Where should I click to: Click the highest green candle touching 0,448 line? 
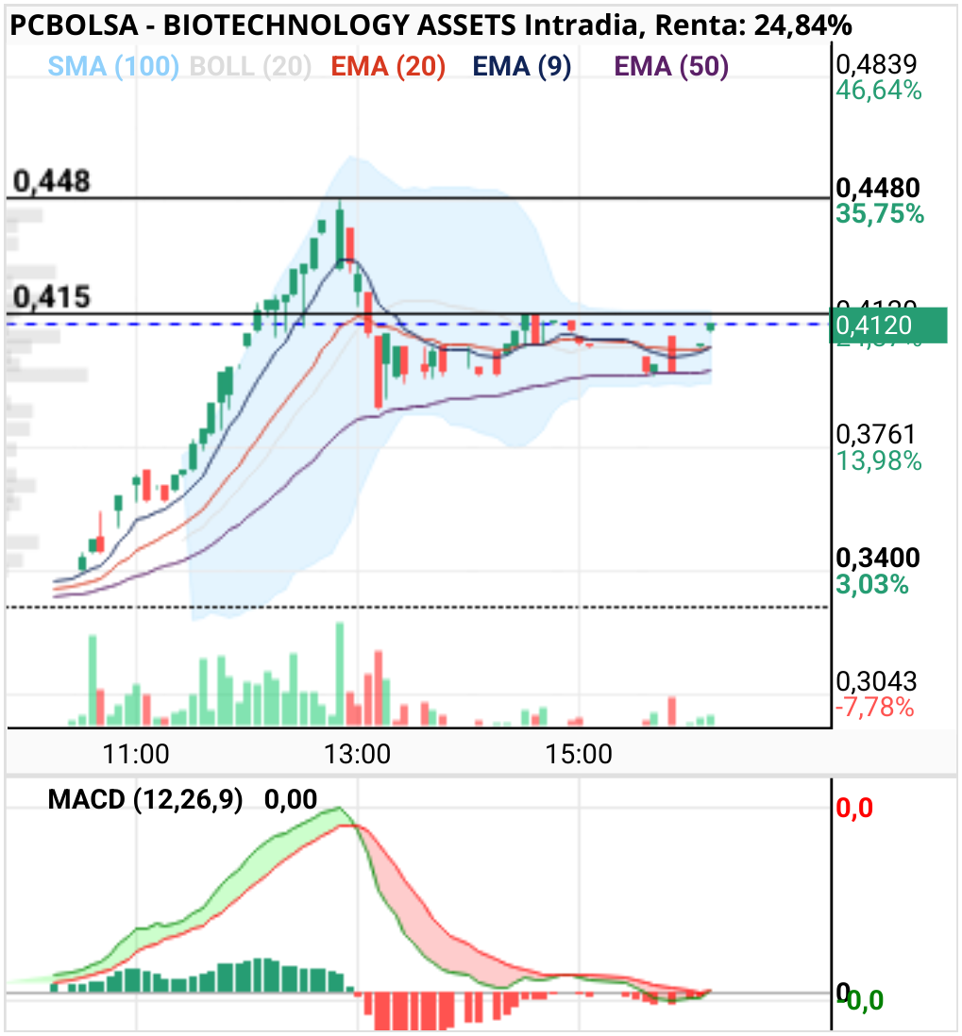click(x=340, y=235)
